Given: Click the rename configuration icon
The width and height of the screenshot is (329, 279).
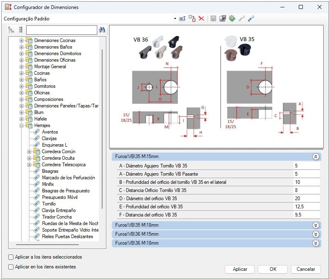Looking at the screenshot, I should coord(182,19).
